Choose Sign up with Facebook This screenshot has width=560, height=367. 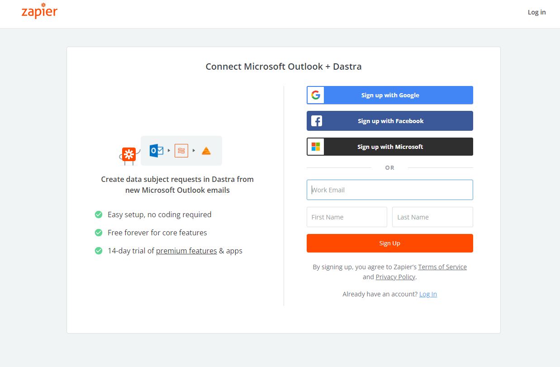pos(390,121)
